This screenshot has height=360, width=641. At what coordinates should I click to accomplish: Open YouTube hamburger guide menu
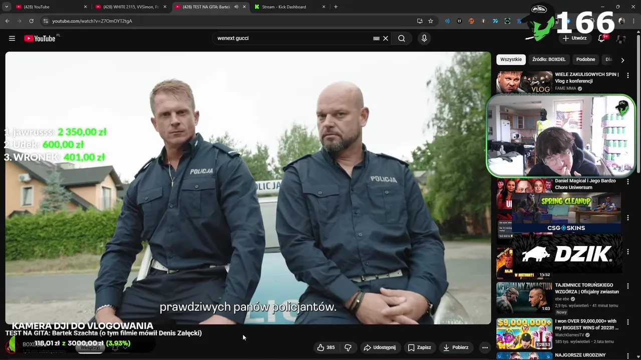(x=12, y=38)
